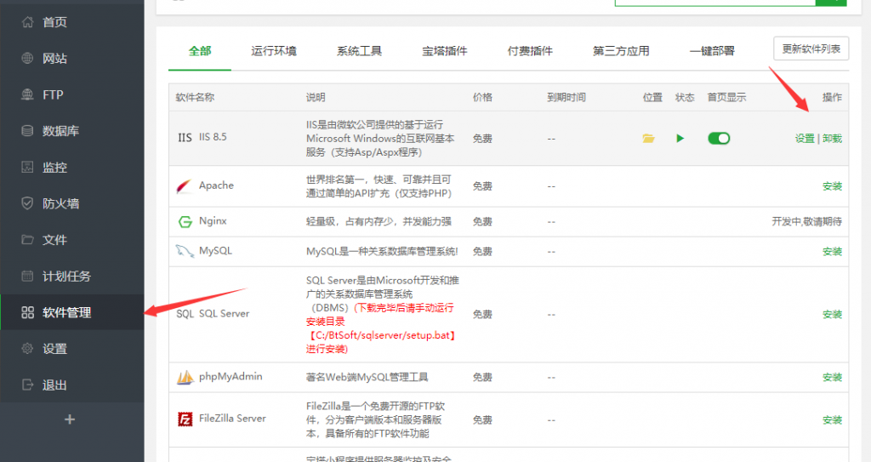Click the search input field at top
Screen dimensions: 871x462
(714, 3)
